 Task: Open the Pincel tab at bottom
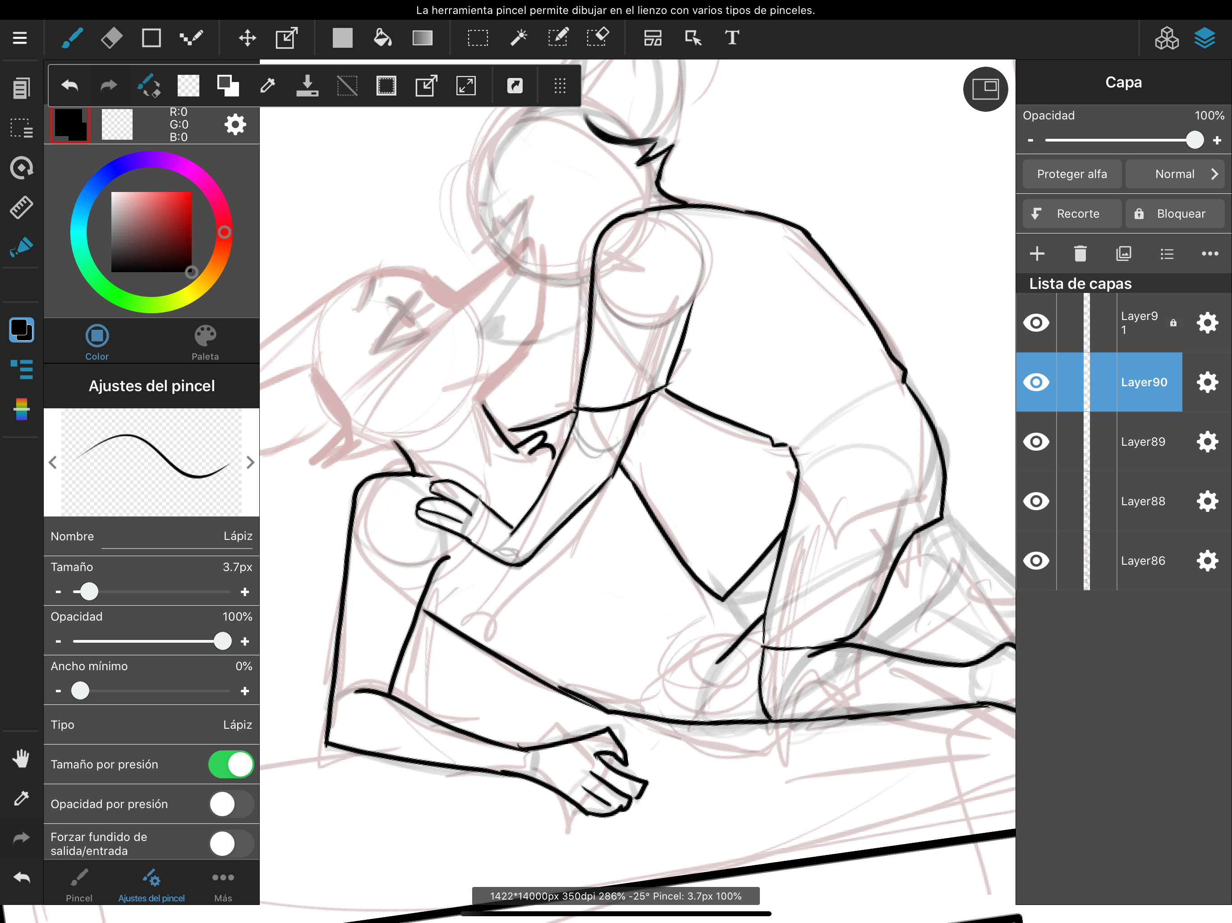tap(79, 885)
